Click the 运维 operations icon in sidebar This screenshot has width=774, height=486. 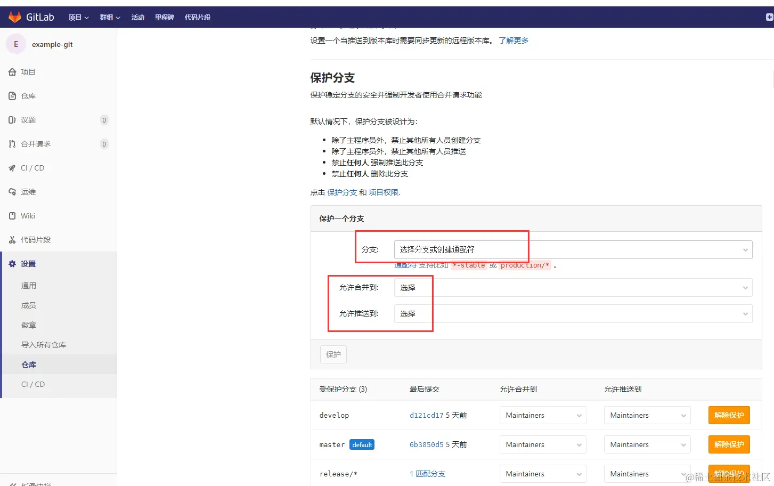click(x=12, y=192)
